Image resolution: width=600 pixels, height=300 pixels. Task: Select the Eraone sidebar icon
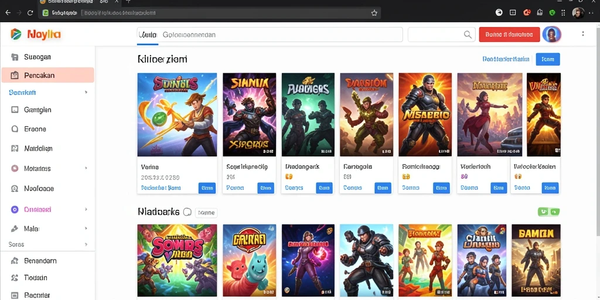coord(15,129)
